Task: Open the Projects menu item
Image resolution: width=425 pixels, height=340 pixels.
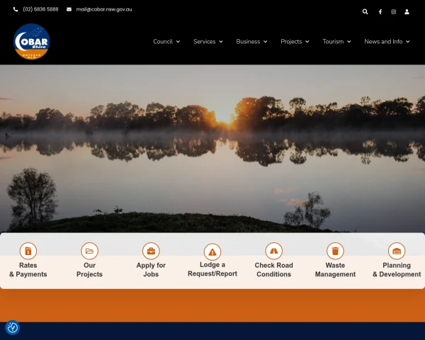Action: tap(295, 42)
